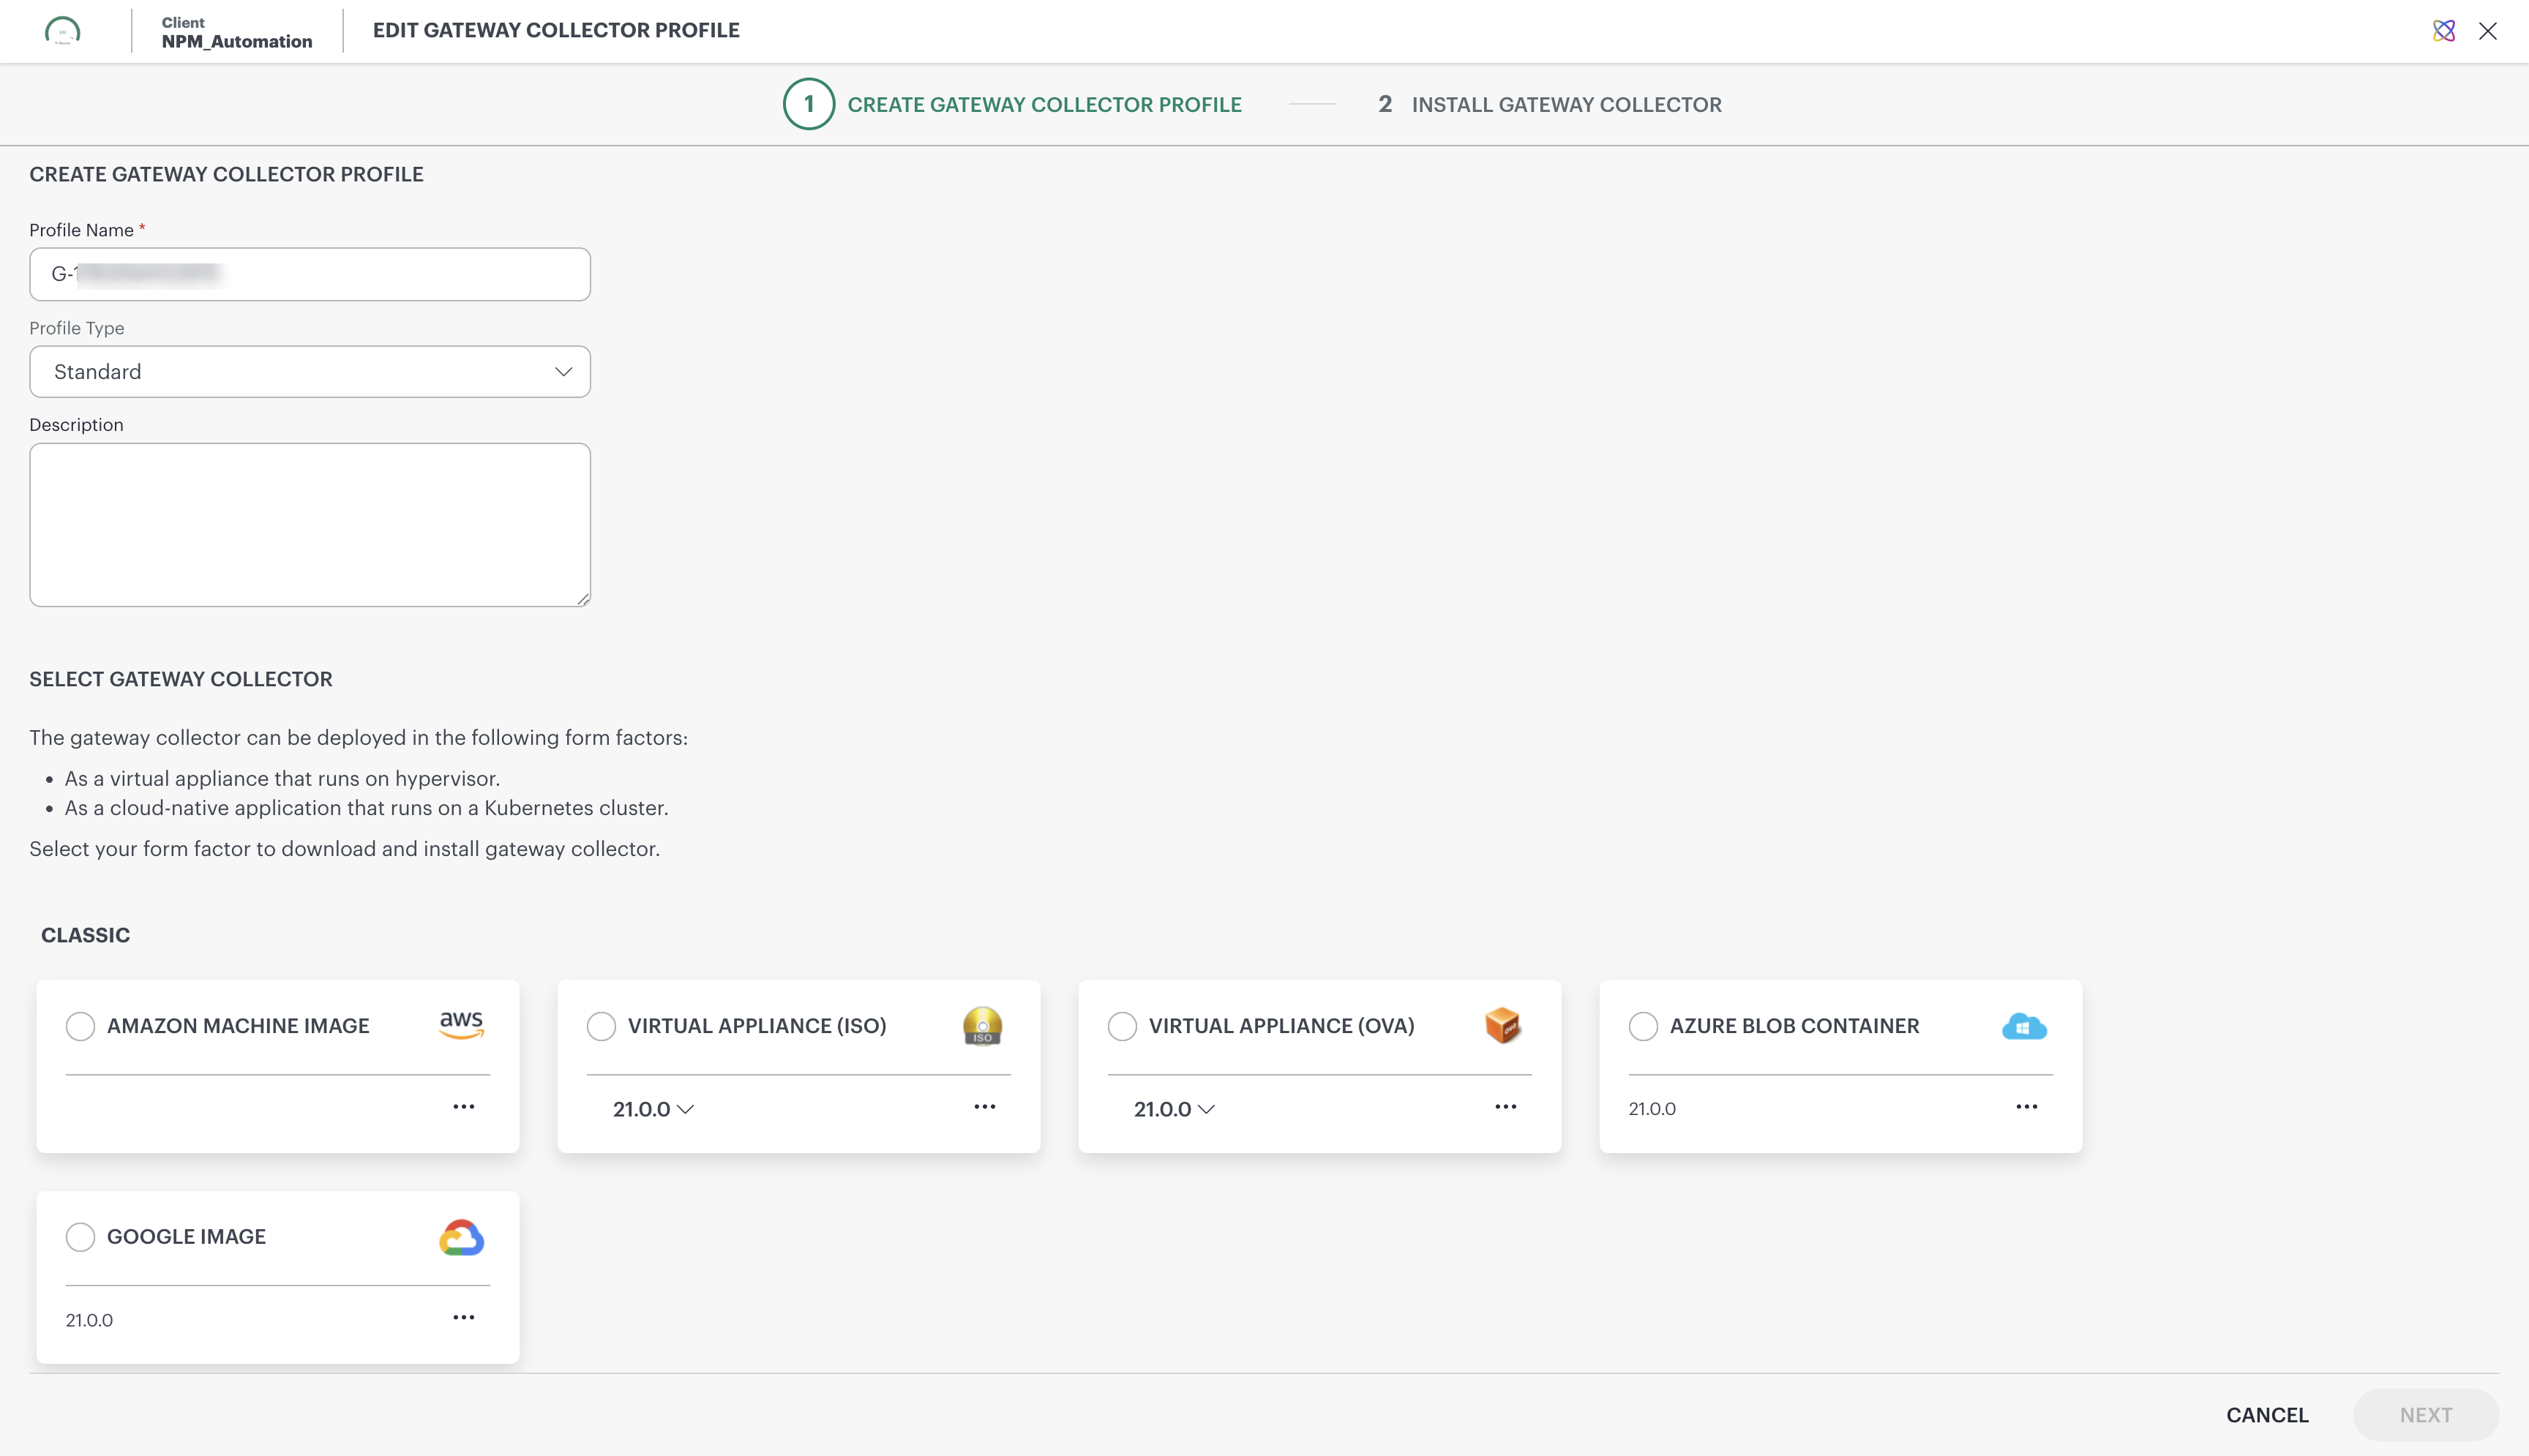2529x1456 pixels.
Task: Close the Edit Gateway Collector Profile dialog
Action: [2488, 31]
